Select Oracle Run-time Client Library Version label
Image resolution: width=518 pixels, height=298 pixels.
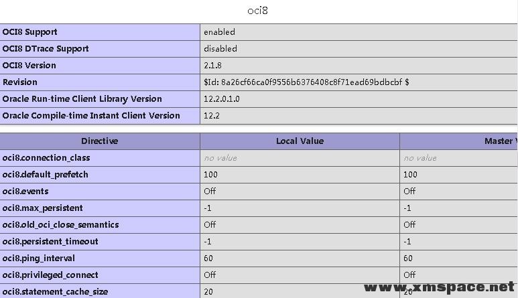click(82, 99)
